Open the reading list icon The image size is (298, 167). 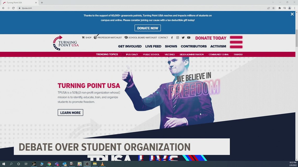point(284,8)
